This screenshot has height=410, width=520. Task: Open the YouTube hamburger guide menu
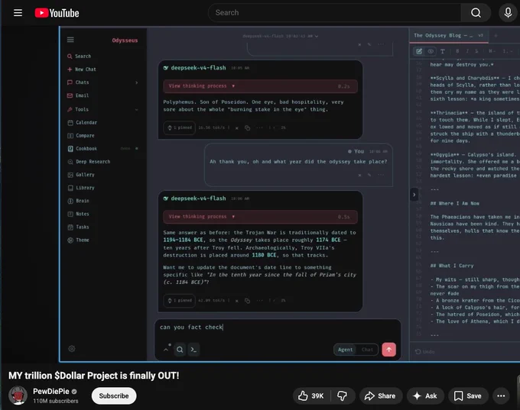[x=18, y=13]
